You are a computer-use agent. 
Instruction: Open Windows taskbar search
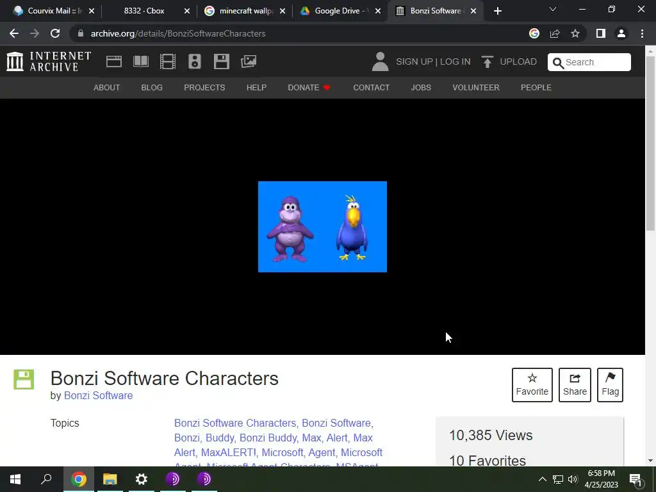click(x=46, y=479)
